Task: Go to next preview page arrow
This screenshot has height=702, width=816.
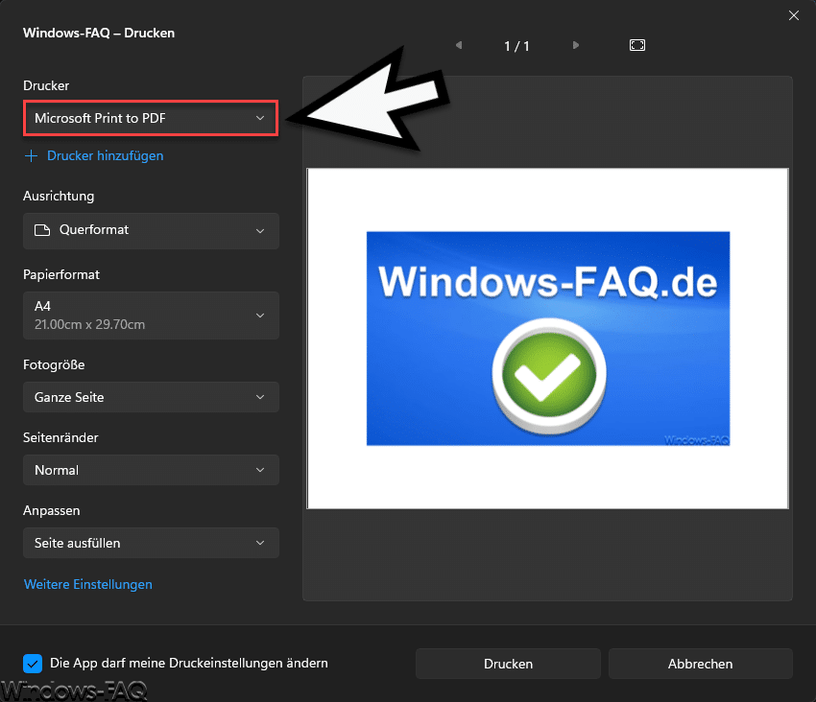Action: [576, 45]
